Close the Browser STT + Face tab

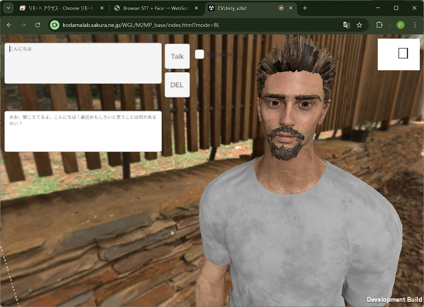pos(196,8)
